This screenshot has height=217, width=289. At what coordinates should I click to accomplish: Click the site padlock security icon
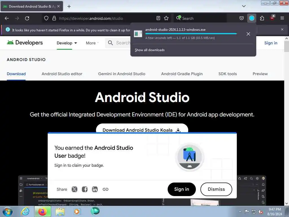tap(54, 18)
